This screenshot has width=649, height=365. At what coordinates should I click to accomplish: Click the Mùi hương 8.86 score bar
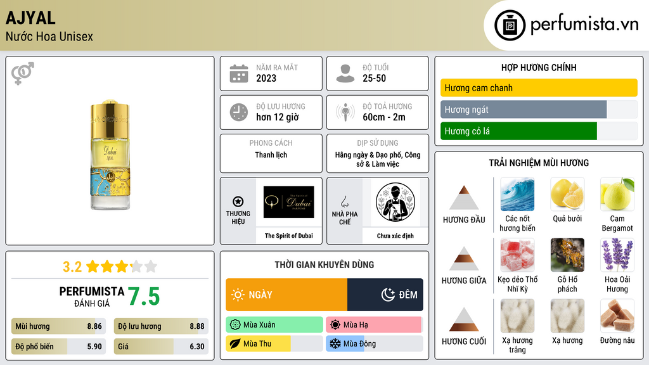[x=59, y=326]
